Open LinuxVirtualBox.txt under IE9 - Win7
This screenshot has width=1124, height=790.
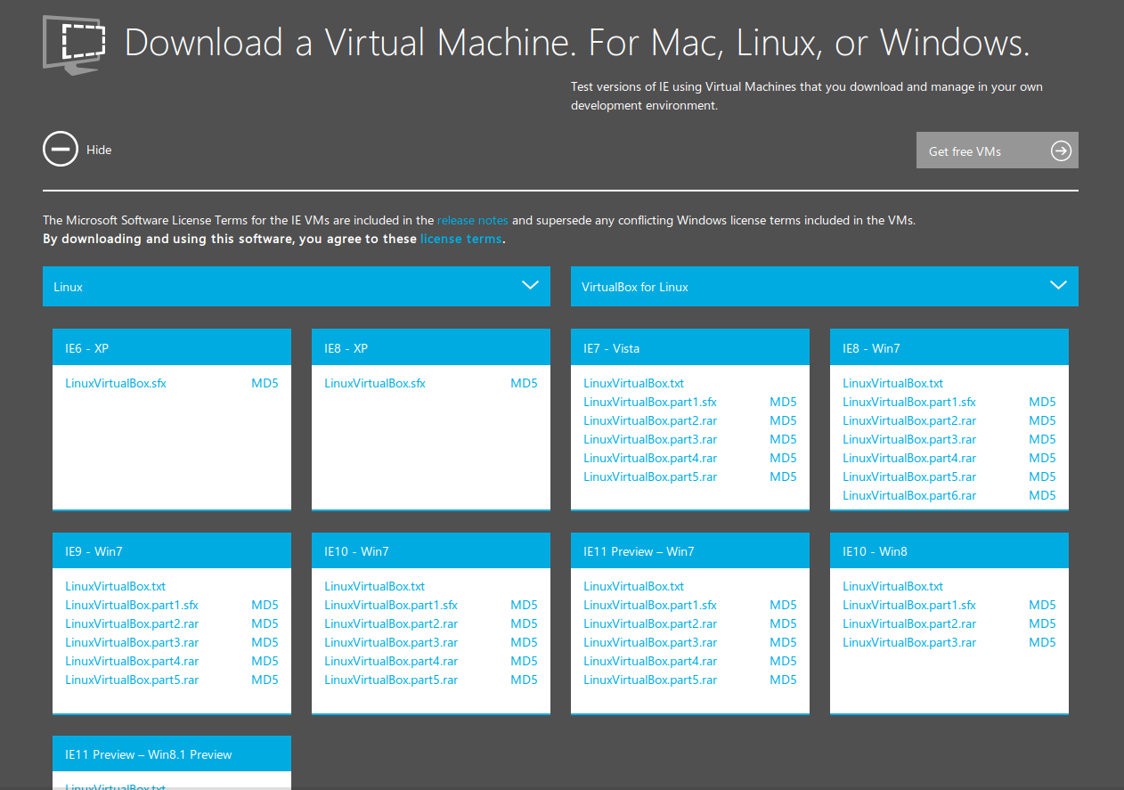pyautogui.click(x=116, y=586)
